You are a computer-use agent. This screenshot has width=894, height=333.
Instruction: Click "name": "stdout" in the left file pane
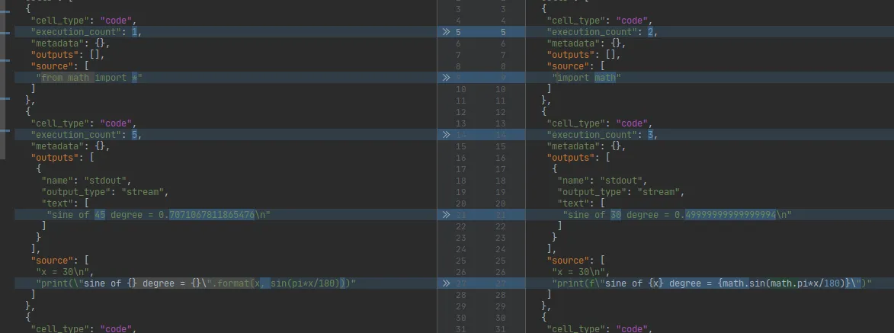coord(86,180)
